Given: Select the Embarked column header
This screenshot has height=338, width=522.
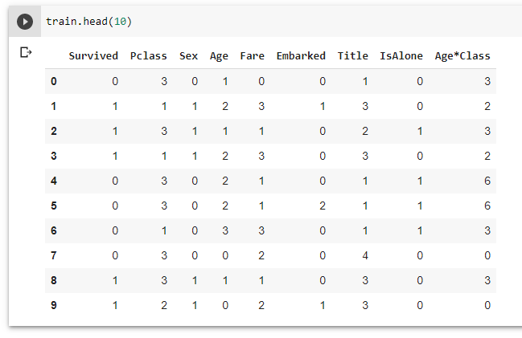Looking at the screenshot, I should (301, 56).
